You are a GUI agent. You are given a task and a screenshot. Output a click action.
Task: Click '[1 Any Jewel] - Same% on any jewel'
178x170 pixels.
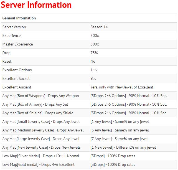(x=120, y=122)
